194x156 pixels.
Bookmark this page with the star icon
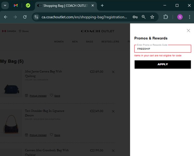point(152,17)
